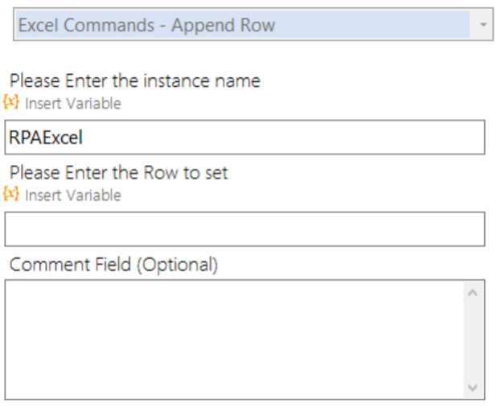Click the word Optional in the comment label
This screenshot has width=497, height=407.
pos(178,265)
